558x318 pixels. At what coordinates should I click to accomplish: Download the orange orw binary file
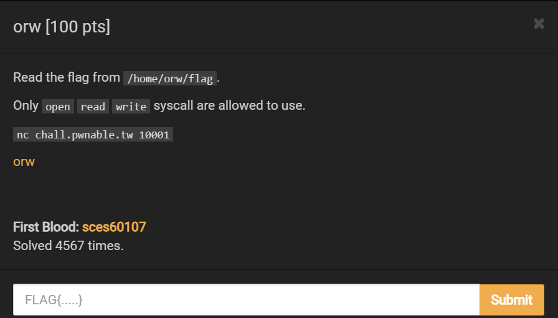[x=24, y=162]
